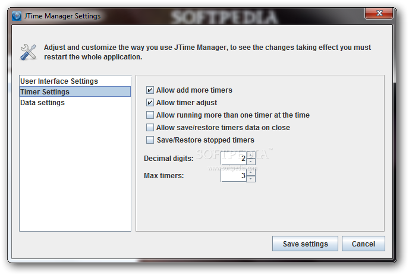Viewport: 409px width, 275px height.
Task: Uncheck Allow add more timers
Action: click(x=150, y=90)
